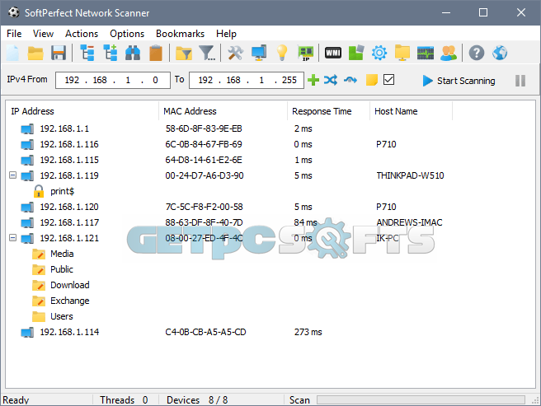Open the Help menu
The width and height of the screenshot is (541, 406).
point(226,34)
